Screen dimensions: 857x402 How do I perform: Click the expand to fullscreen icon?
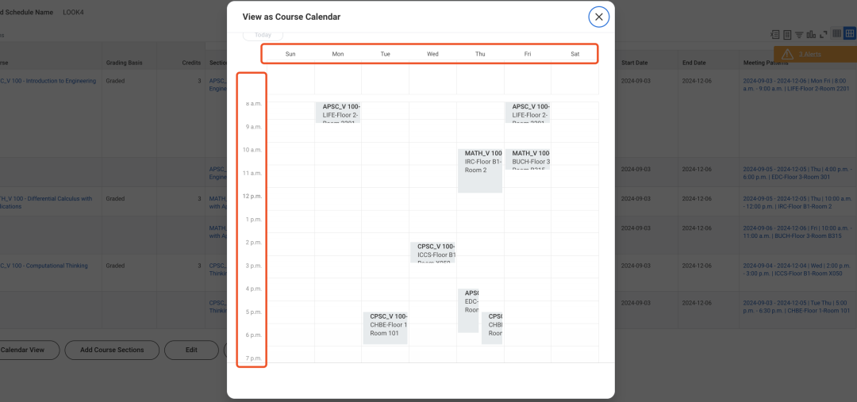point(823,35)
